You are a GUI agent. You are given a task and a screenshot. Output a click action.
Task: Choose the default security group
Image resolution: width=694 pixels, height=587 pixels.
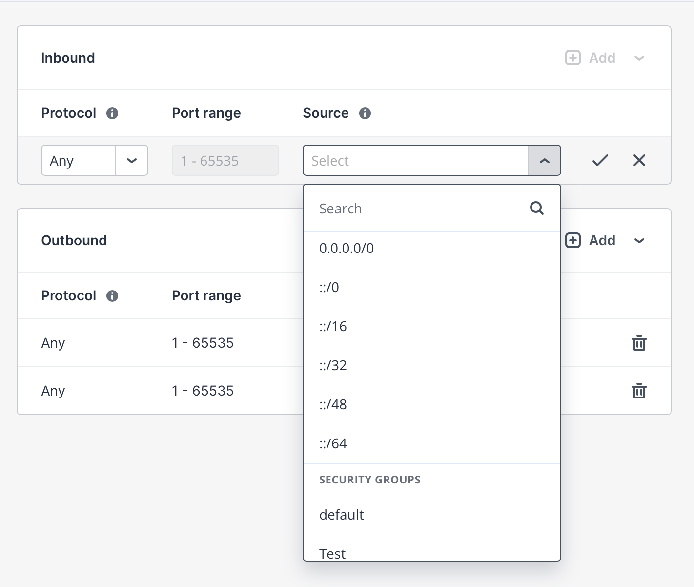pyautogui.click(x=342, y=515)
